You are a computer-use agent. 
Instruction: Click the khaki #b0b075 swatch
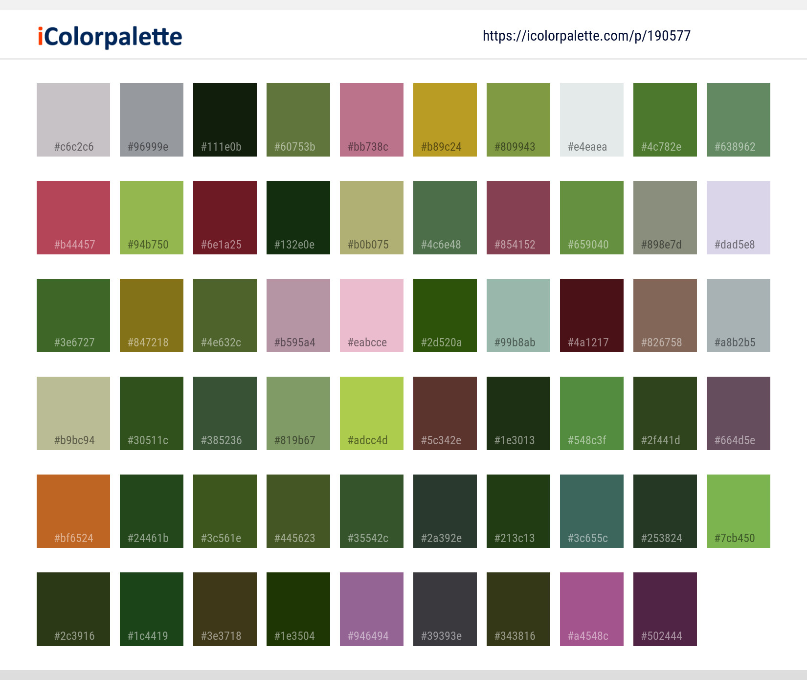pos(372,218)
